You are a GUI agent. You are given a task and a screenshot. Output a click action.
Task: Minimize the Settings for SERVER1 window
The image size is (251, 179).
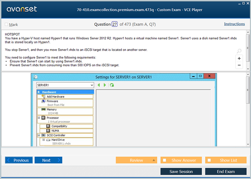tap(193, 76)
